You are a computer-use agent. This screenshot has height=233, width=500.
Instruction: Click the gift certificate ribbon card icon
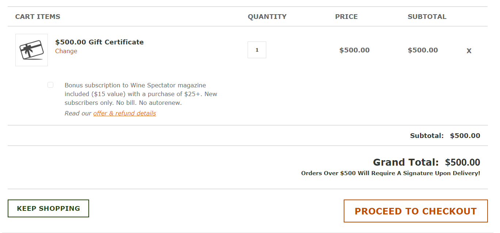pos(31,50)
